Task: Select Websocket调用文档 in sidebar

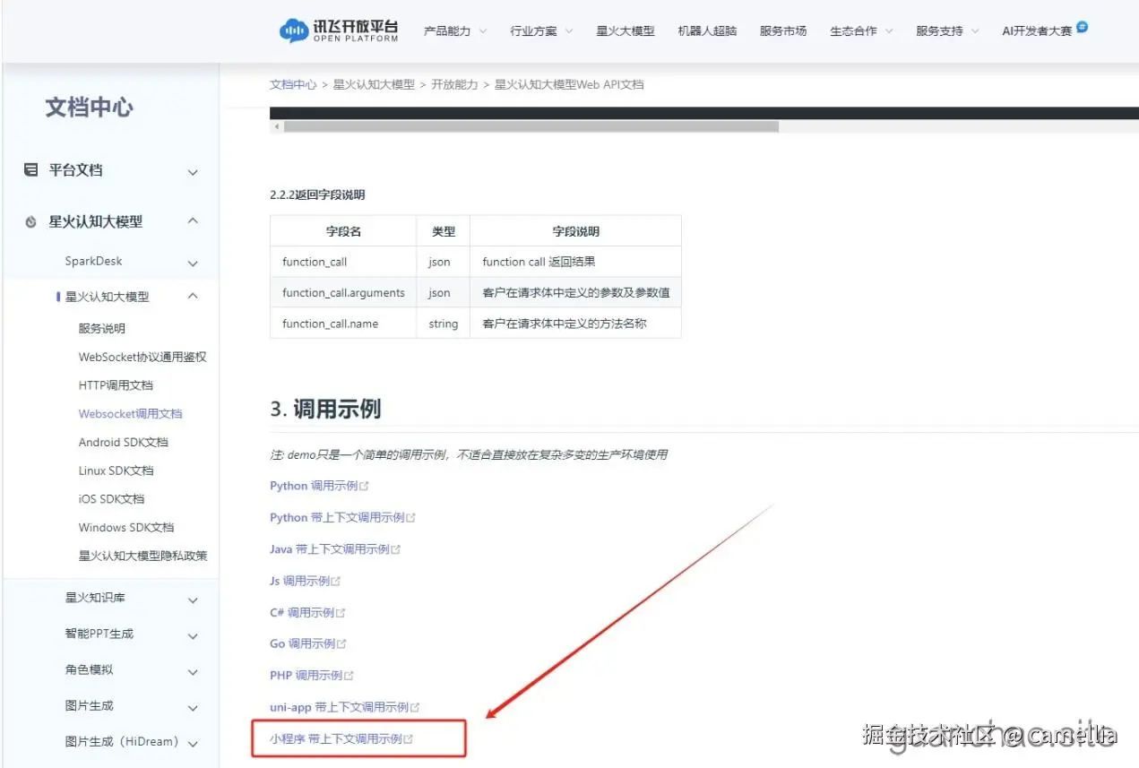Action: [130, 414]
